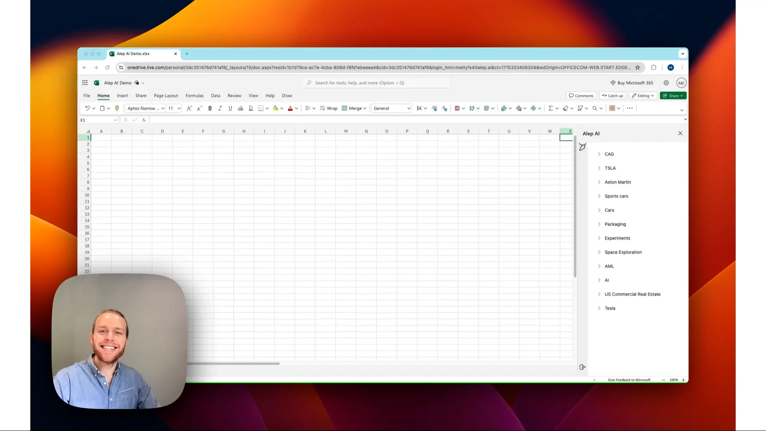Select the Italic formatting icon
Screen dimensions: 766x431
pyautogui.click(x=220, y=108)
